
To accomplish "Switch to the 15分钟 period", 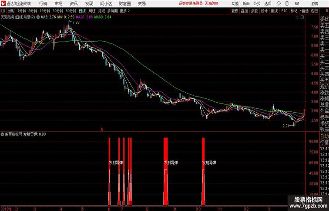I will point(45,11).
